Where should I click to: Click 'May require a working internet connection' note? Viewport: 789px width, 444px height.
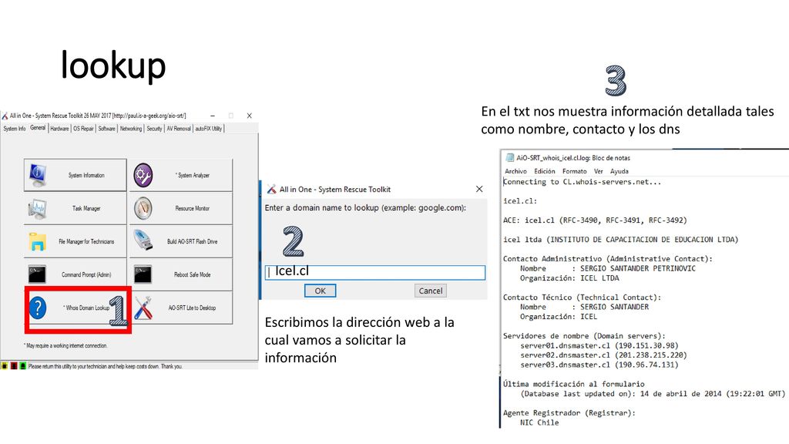(65, 346)
